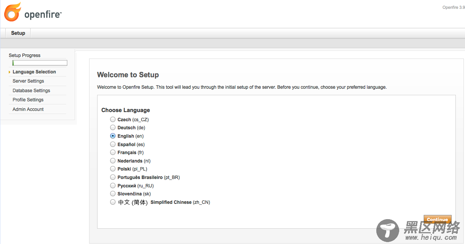Viewport: 465px width, 244px height.
Task: Select the Polski (pl_PL) radio button
Action: point(113,169)
